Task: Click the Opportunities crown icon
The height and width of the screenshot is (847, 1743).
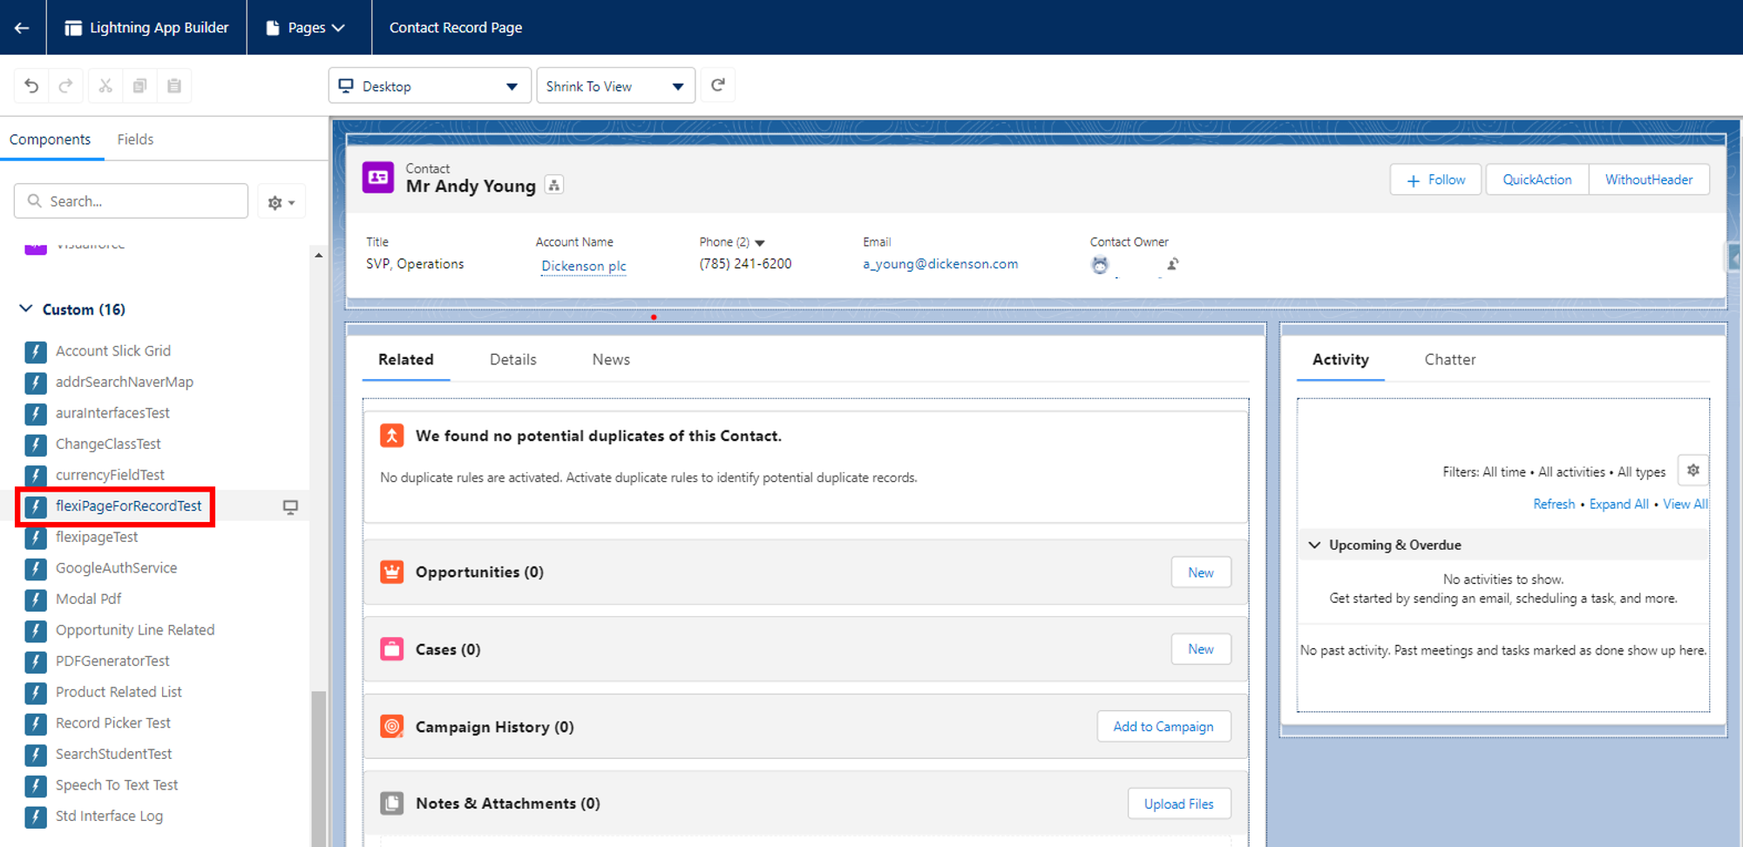Action: (392, 573)
